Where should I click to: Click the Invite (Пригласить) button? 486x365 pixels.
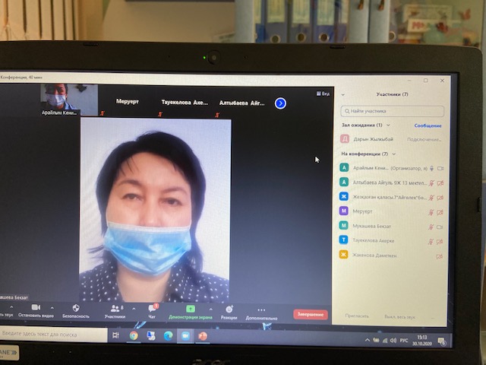coord(357,316)
